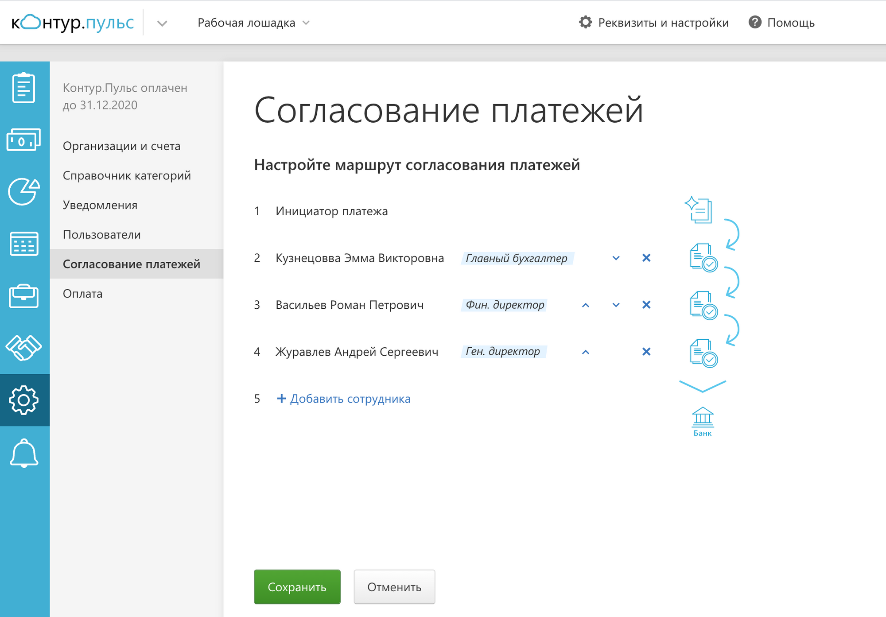This screenshot has width=886, height=617.
Task: Open the clipboard documents sidebar icon
Action: pyautogui.click(x=24, y=88)
